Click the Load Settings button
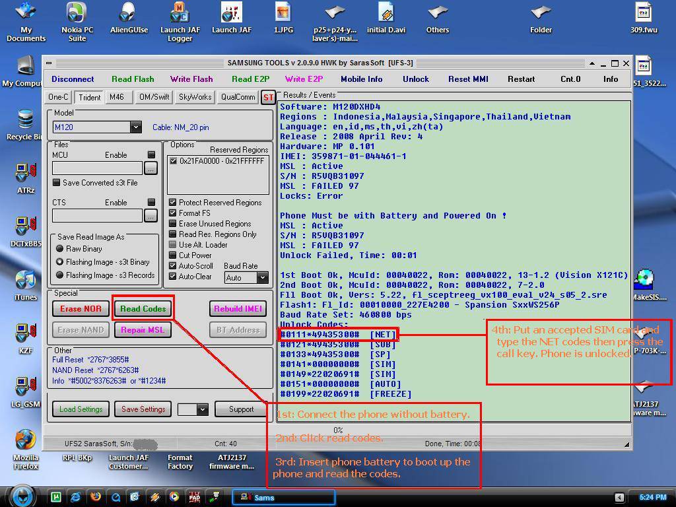The height and width of the screenshot is (507, 676). click(81, 409)
